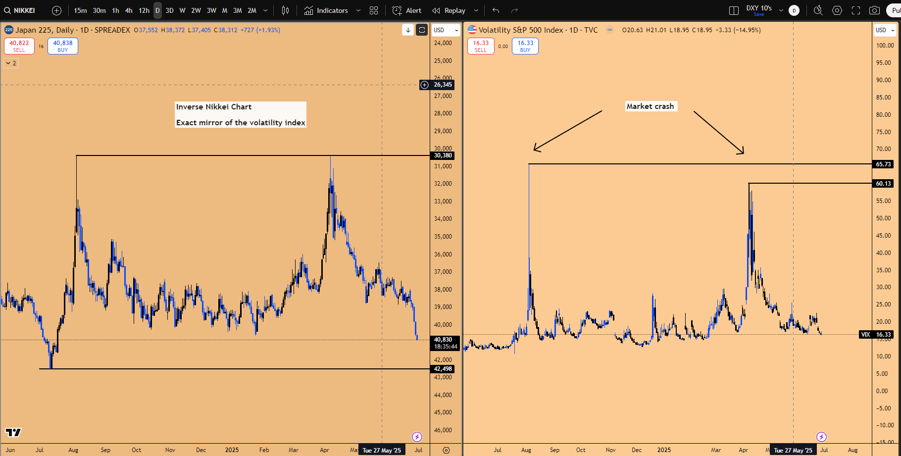Viewport: 901px width, 456px height.
Task: Select the 'Inverse Nikkei Chart' text annotation
Action: point(241,114)
